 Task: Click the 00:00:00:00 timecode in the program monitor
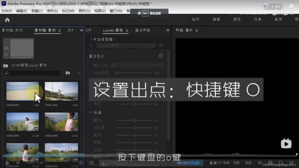pos(189,163)
